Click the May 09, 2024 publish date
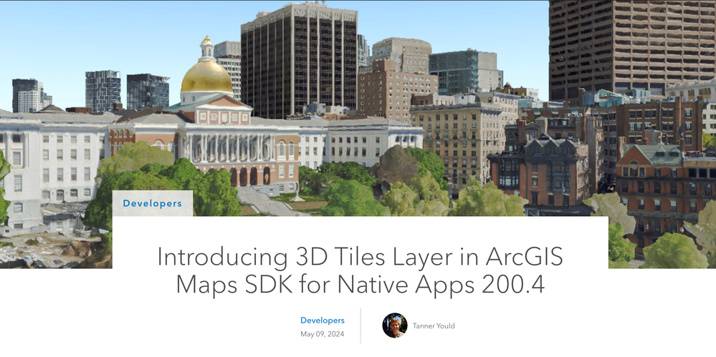 click(322, 334)
